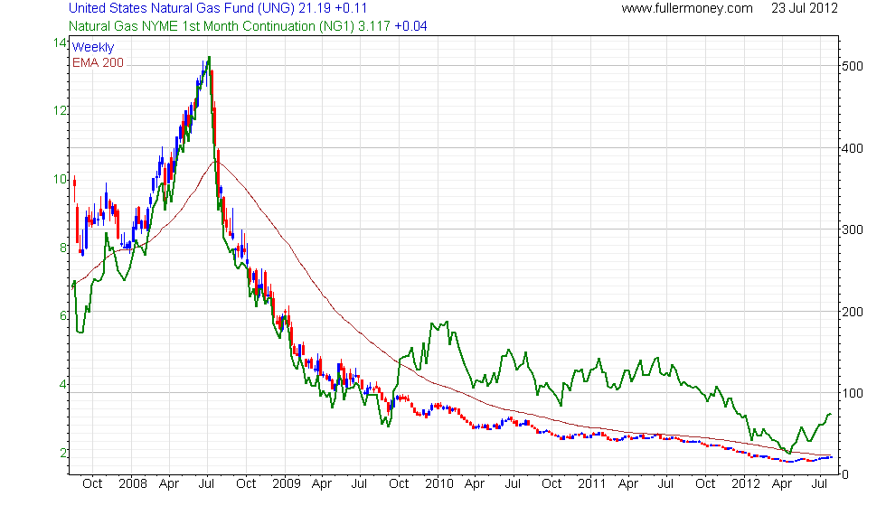Click the right axis value 200

(x=853, y=312)
